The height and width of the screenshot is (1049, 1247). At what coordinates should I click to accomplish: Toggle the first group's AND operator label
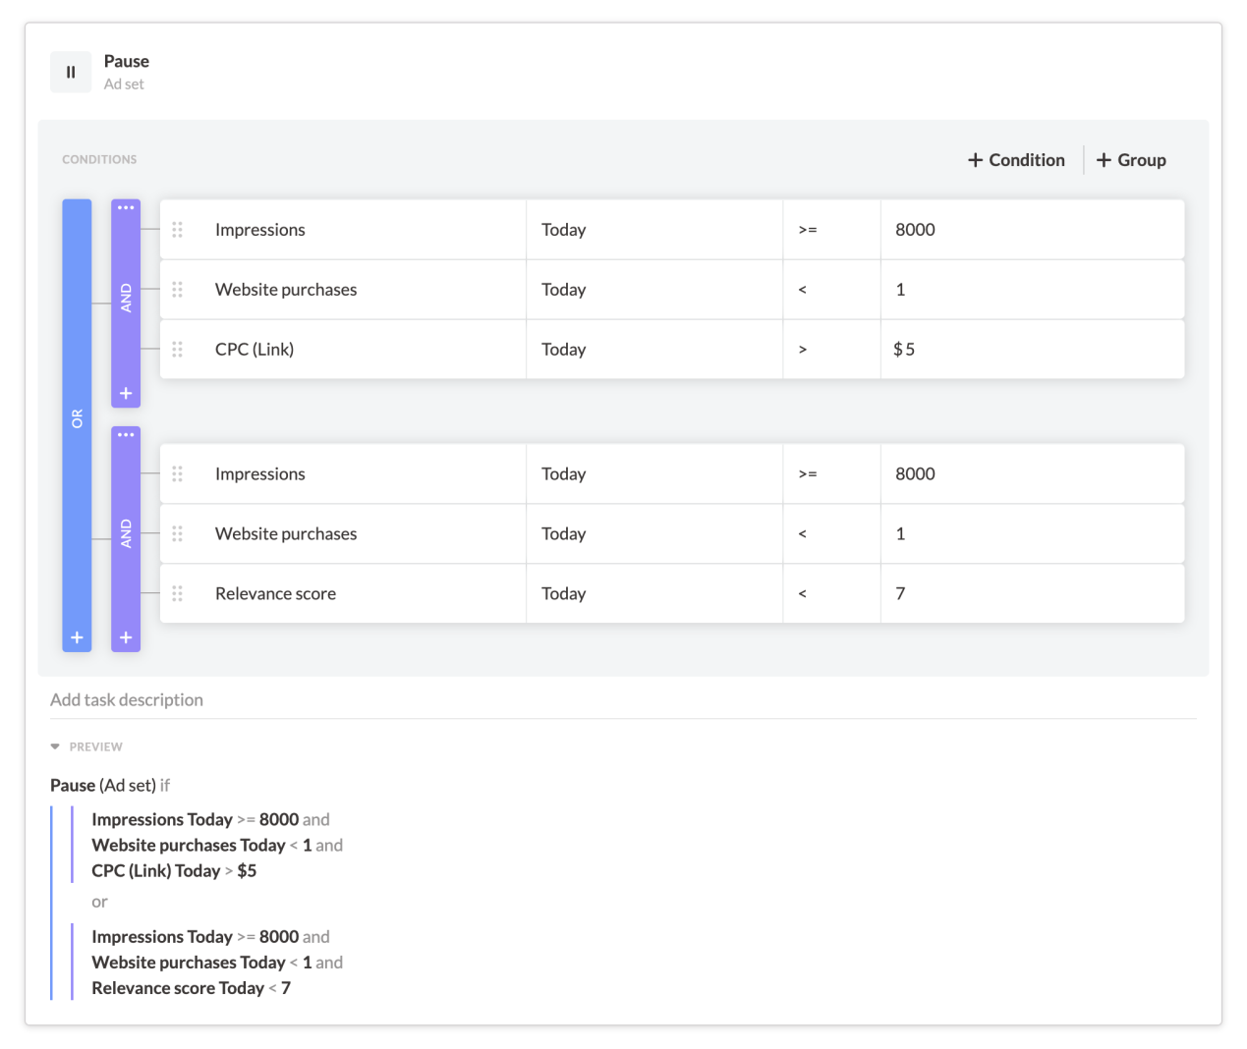pos(126,298)
